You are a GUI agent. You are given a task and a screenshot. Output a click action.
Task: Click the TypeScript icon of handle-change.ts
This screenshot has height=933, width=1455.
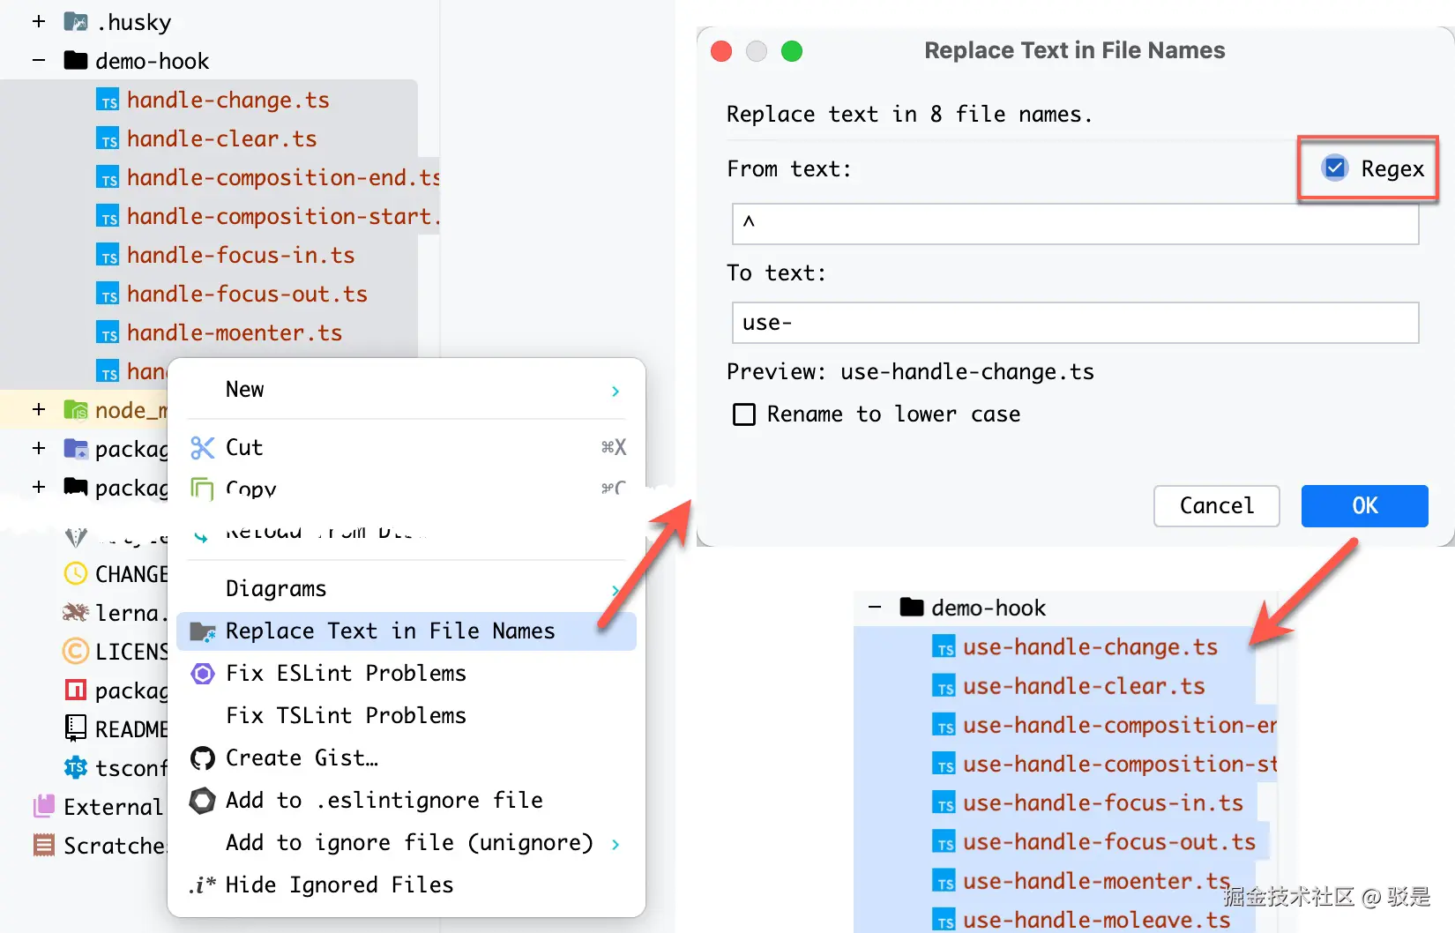tap(108, 101)
